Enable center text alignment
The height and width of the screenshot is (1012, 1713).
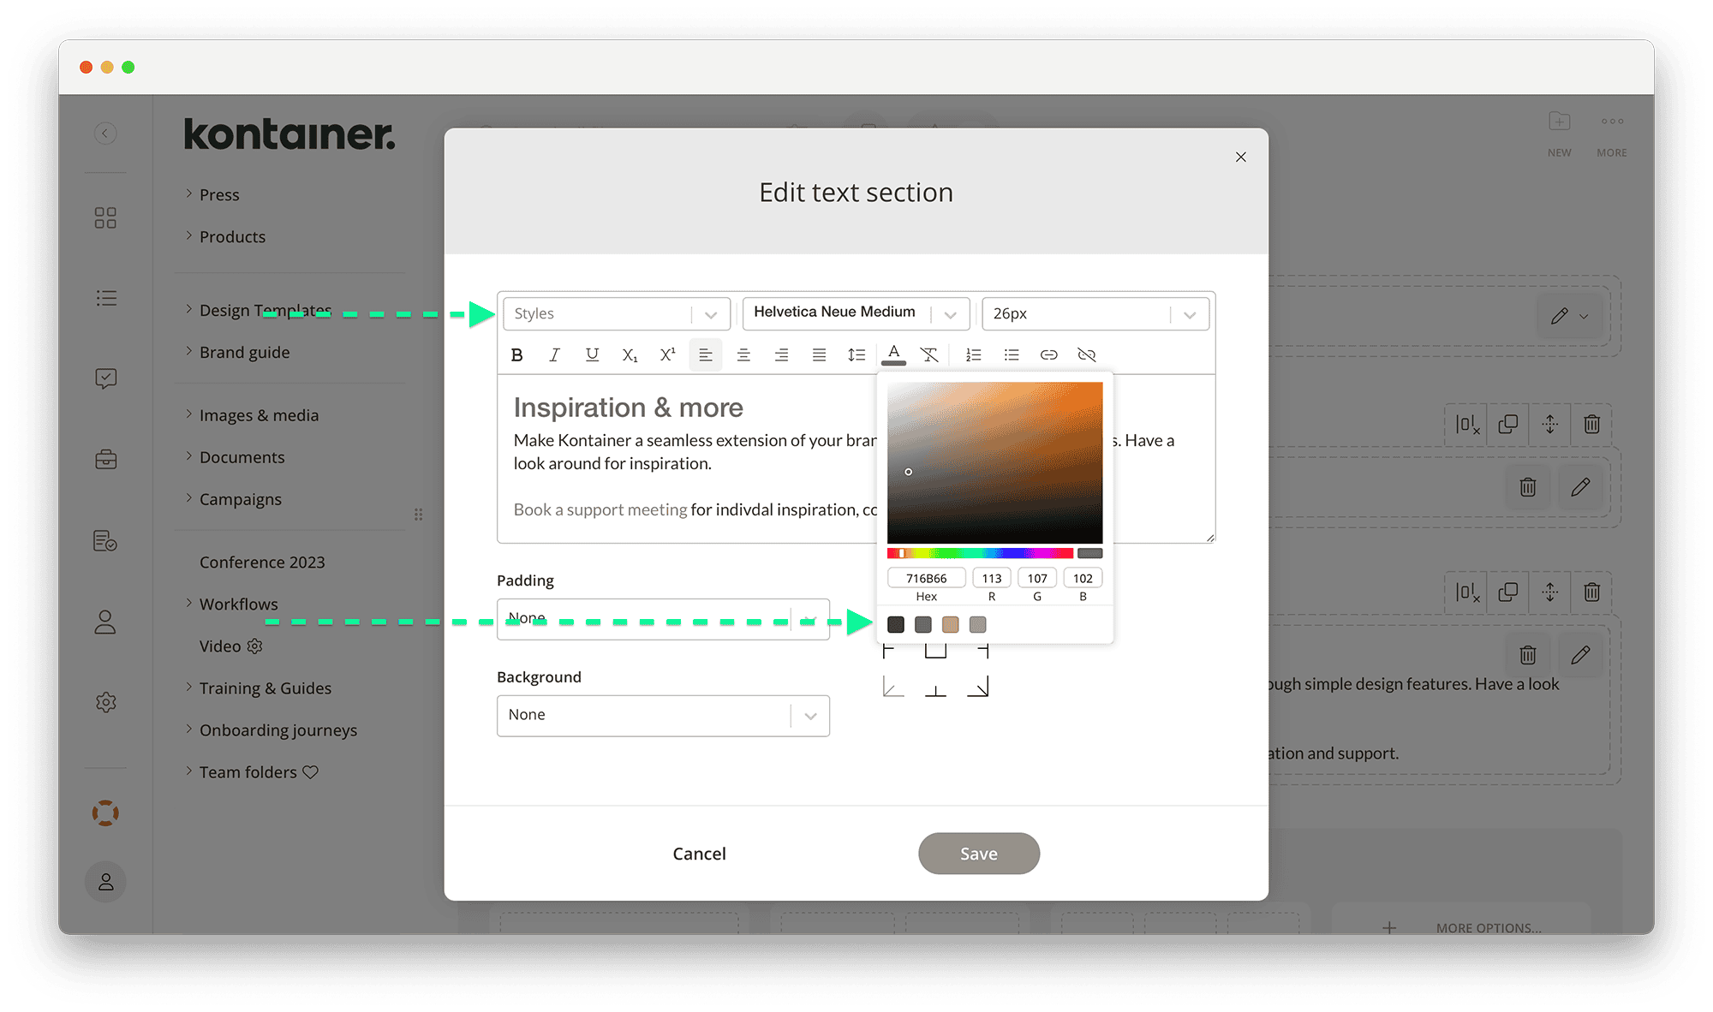tap(743, 354)
